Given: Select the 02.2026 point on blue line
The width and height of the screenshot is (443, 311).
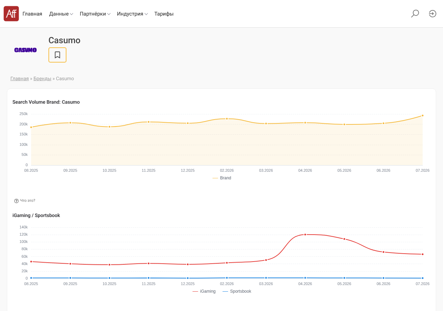Looking at the screenshot, I should coord(227,278).
